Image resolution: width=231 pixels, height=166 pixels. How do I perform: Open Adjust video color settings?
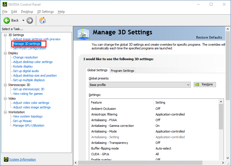tap(31, 103)
